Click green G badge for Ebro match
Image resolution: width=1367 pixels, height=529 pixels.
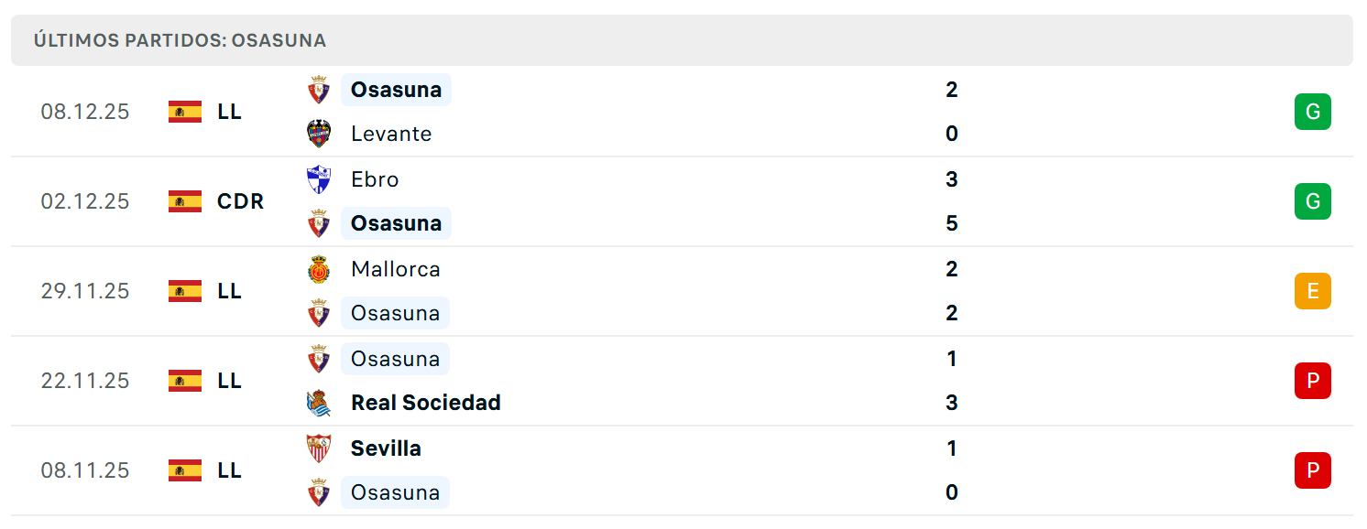(1312, 201)
